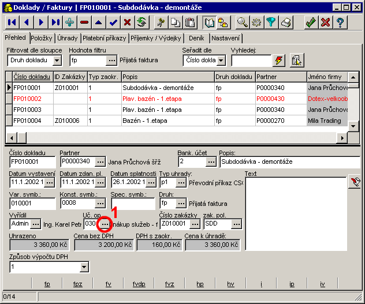Click the grid's horizontal scrollbar right arrow
Viewport: 365px width, 304px height.
click(x=341, y=138)
